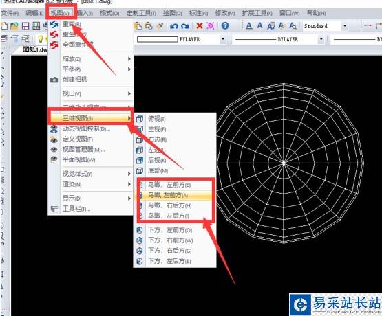Click the camera icon for 创建相机
The width and height of the screenshot is (382, 316).
point(54,80)
